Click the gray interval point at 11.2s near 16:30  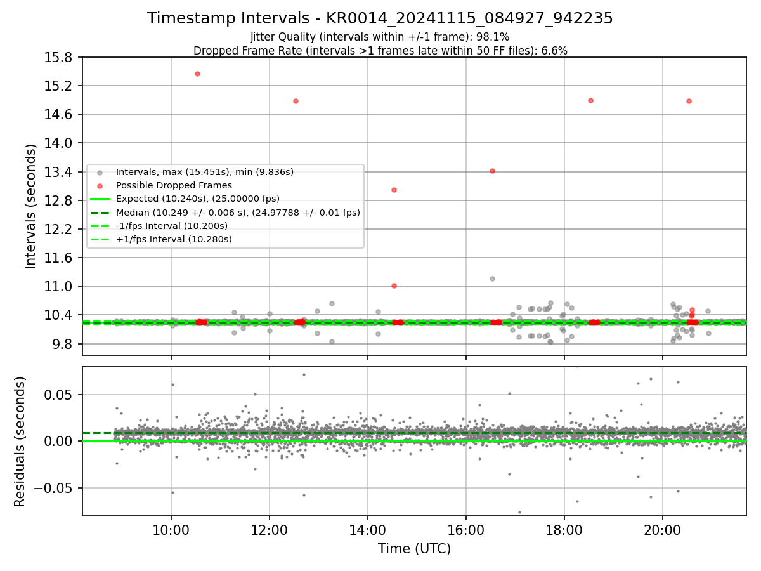coord(492,279)
